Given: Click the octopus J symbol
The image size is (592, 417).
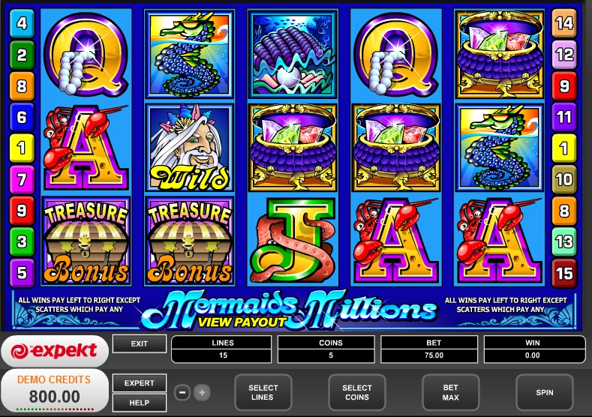Looking at the screenshot, I should tap(293, 241).
